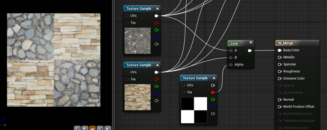Click the checker Texture Sample Tex input pin
327x130 pixels.
pos(183,92)
